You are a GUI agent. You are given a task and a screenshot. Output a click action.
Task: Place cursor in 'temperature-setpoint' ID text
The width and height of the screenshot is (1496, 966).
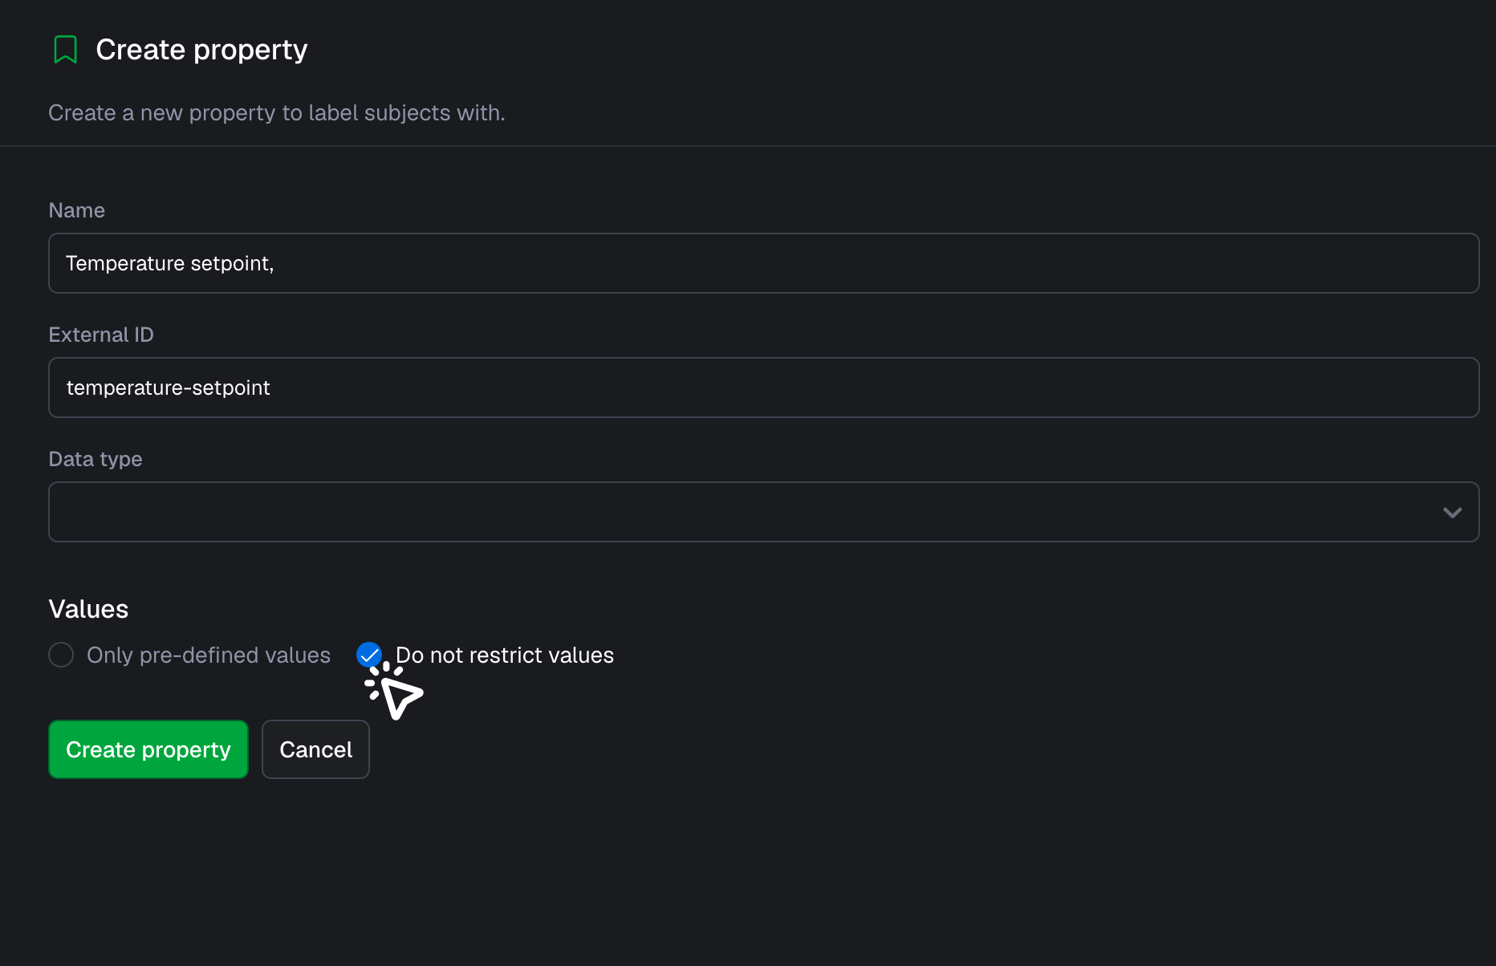coord(169,388)
